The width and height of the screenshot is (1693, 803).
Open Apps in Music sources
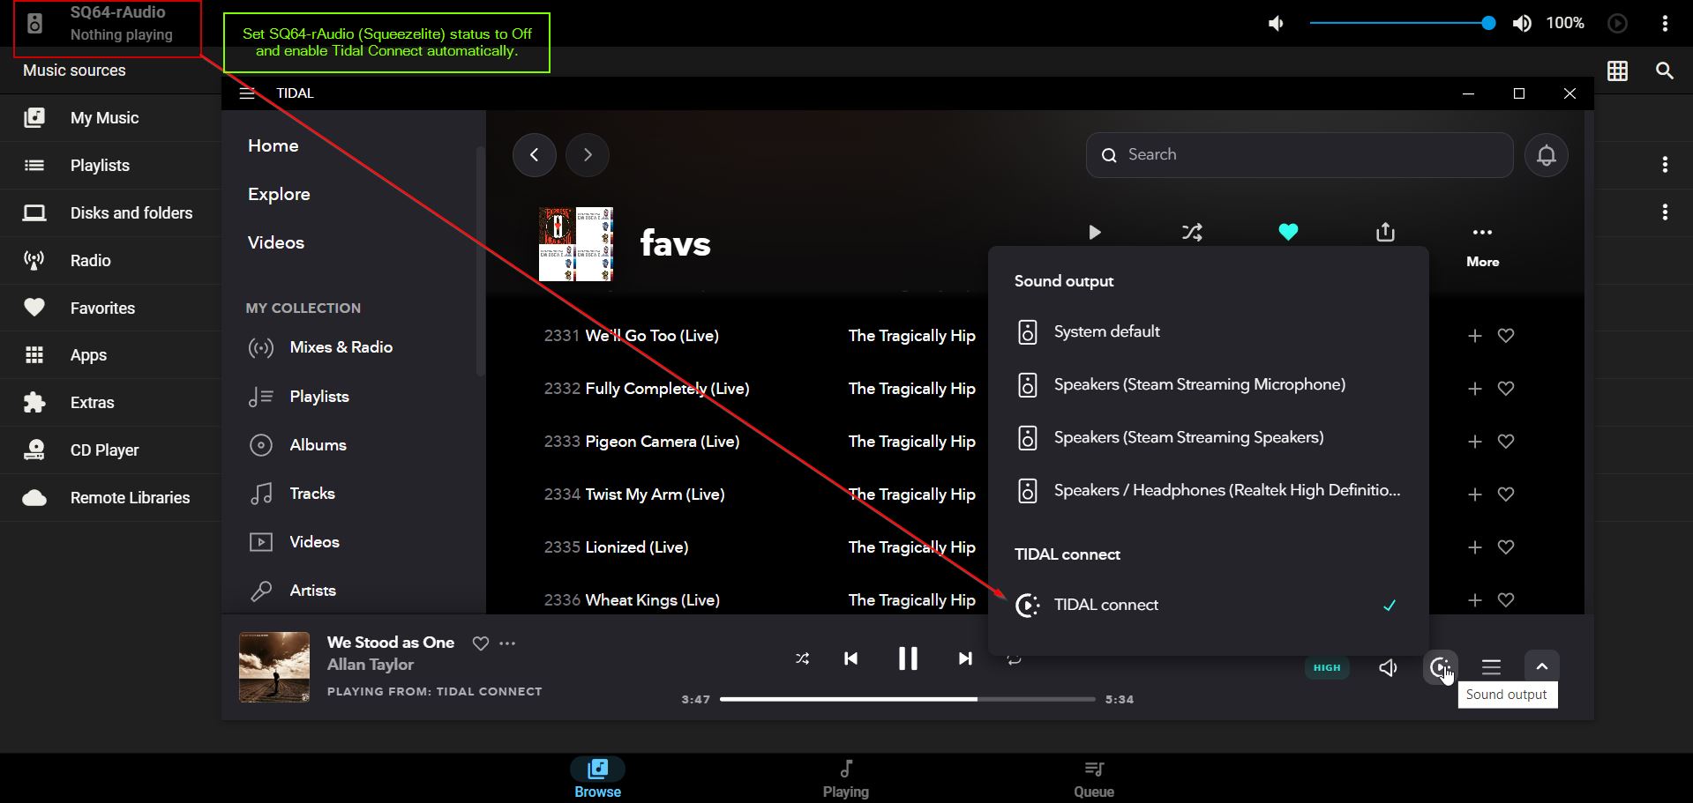click(x=110, y=355)
